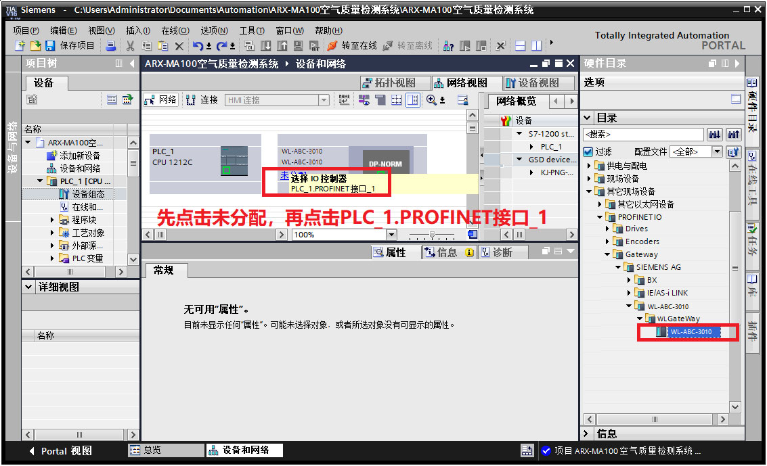Paste using the clipboard icon
This screenshot has height=466, width=767.
(x=162, y=45)
